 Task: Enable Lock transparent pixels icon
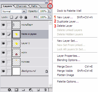point(12,17)
